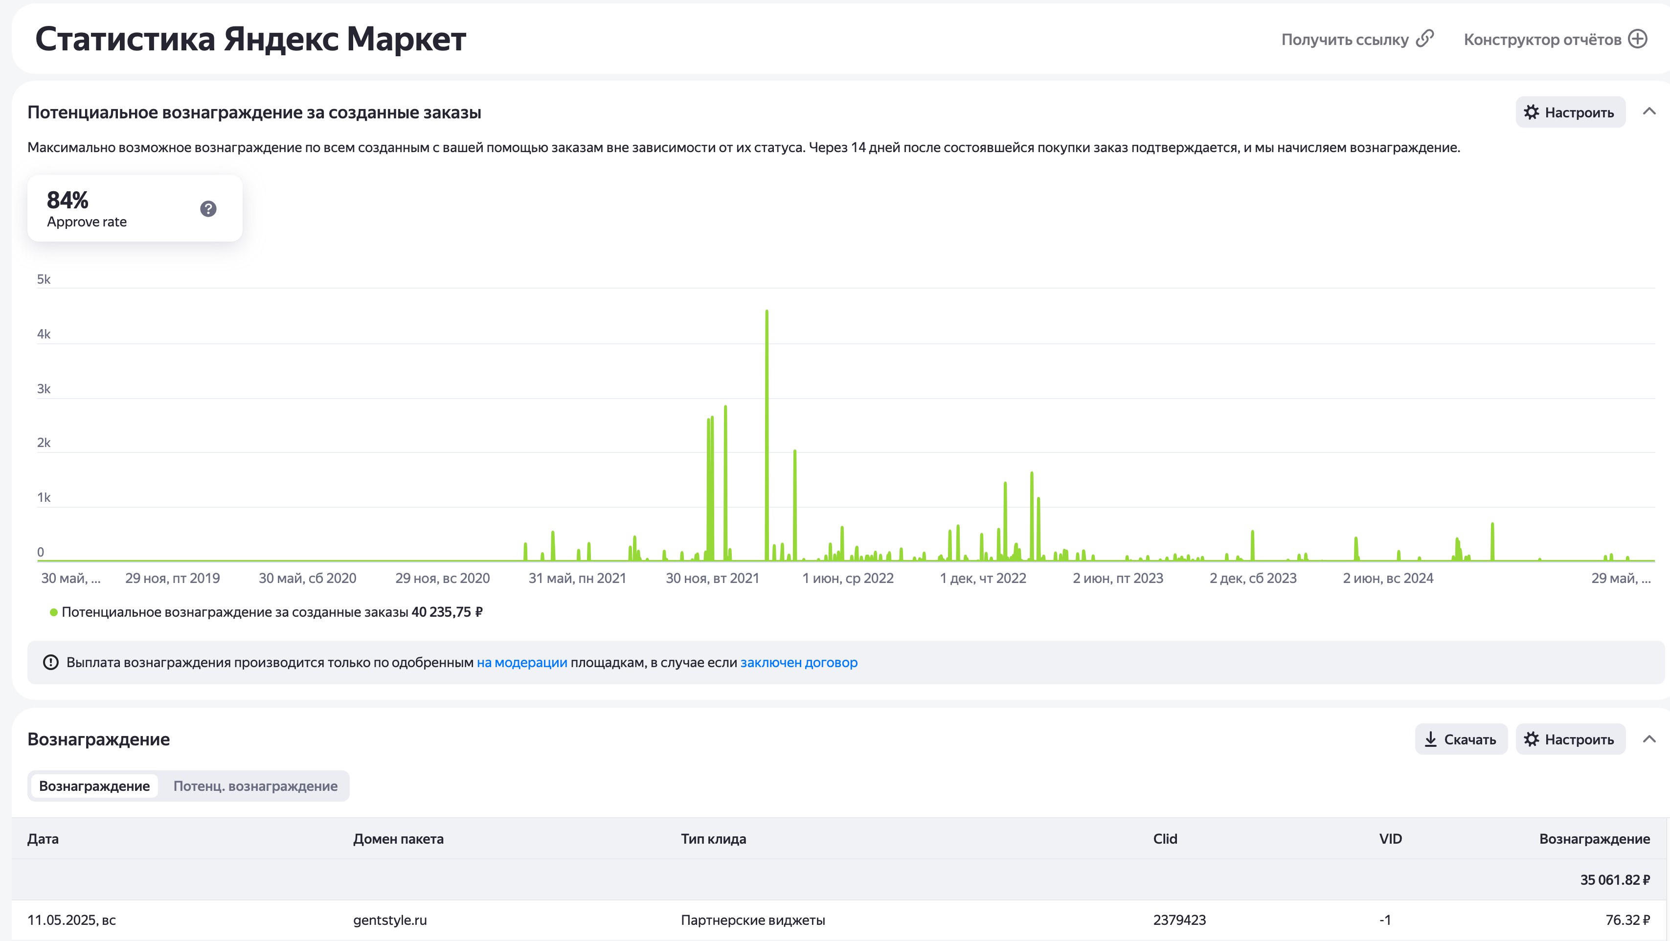The width and height of the screenshot is (1670, 941).
Task: Click the Вознаграждение column header
Action: tap(1595, 839)
